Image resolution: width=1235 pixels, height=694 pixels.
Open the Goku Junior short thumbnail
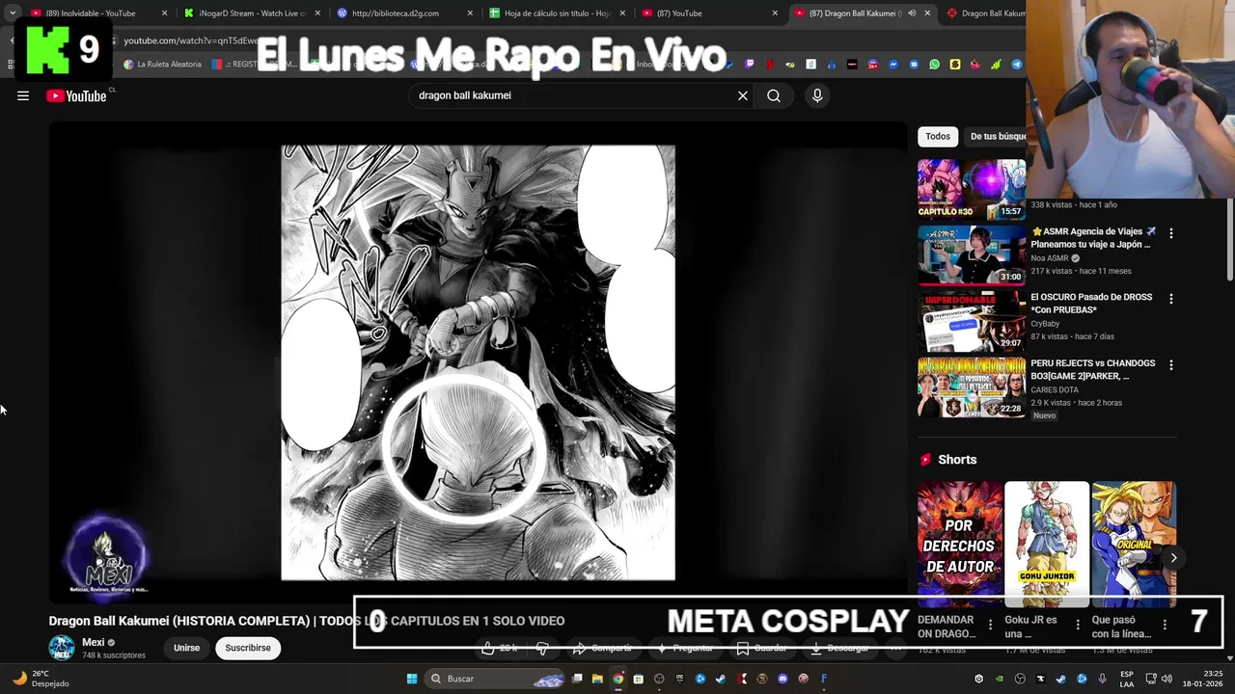(1047, 545)
